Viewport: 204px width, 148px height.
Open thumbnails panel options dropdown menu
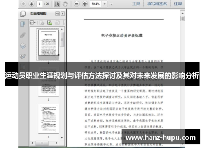[33, 22]
